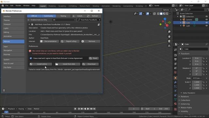The image size is (209, 118).
Task: Open the Physics properties tab icon
Action: (175, 91)
